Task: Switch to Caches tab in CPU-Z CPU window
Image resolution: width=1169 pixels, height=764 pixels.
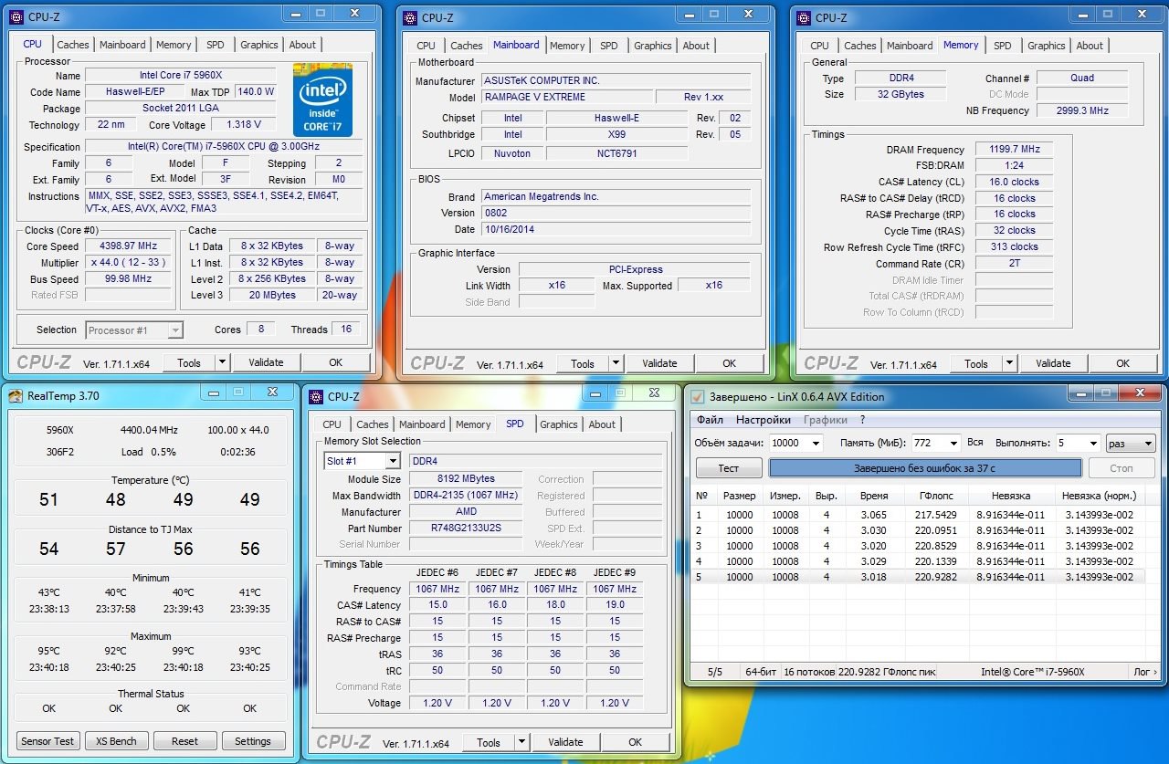Action: tap(73, 45)
